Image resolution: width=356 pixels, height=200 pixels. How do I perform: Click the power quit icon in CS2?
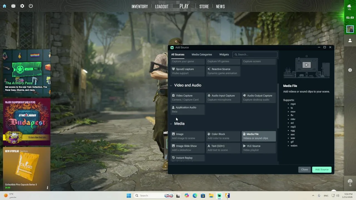[31, 6]
